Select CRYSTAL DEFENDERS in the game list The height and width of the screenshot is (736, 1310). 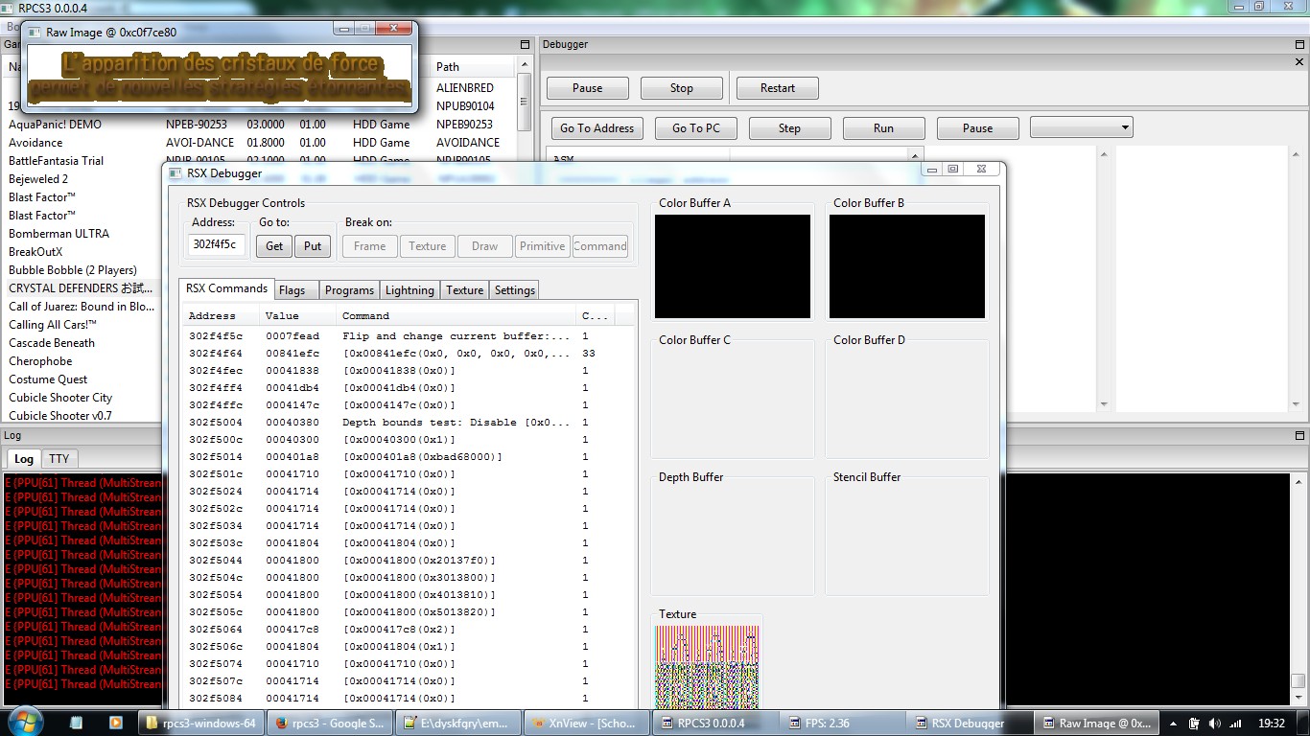pyautogui.click(x=81, y=288)
